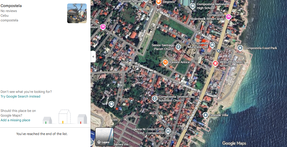Image resolution: width=287 pixels, height=147 pixels.
Task: Click the Compostela National High School icon
Action: (x=192, y=6)
